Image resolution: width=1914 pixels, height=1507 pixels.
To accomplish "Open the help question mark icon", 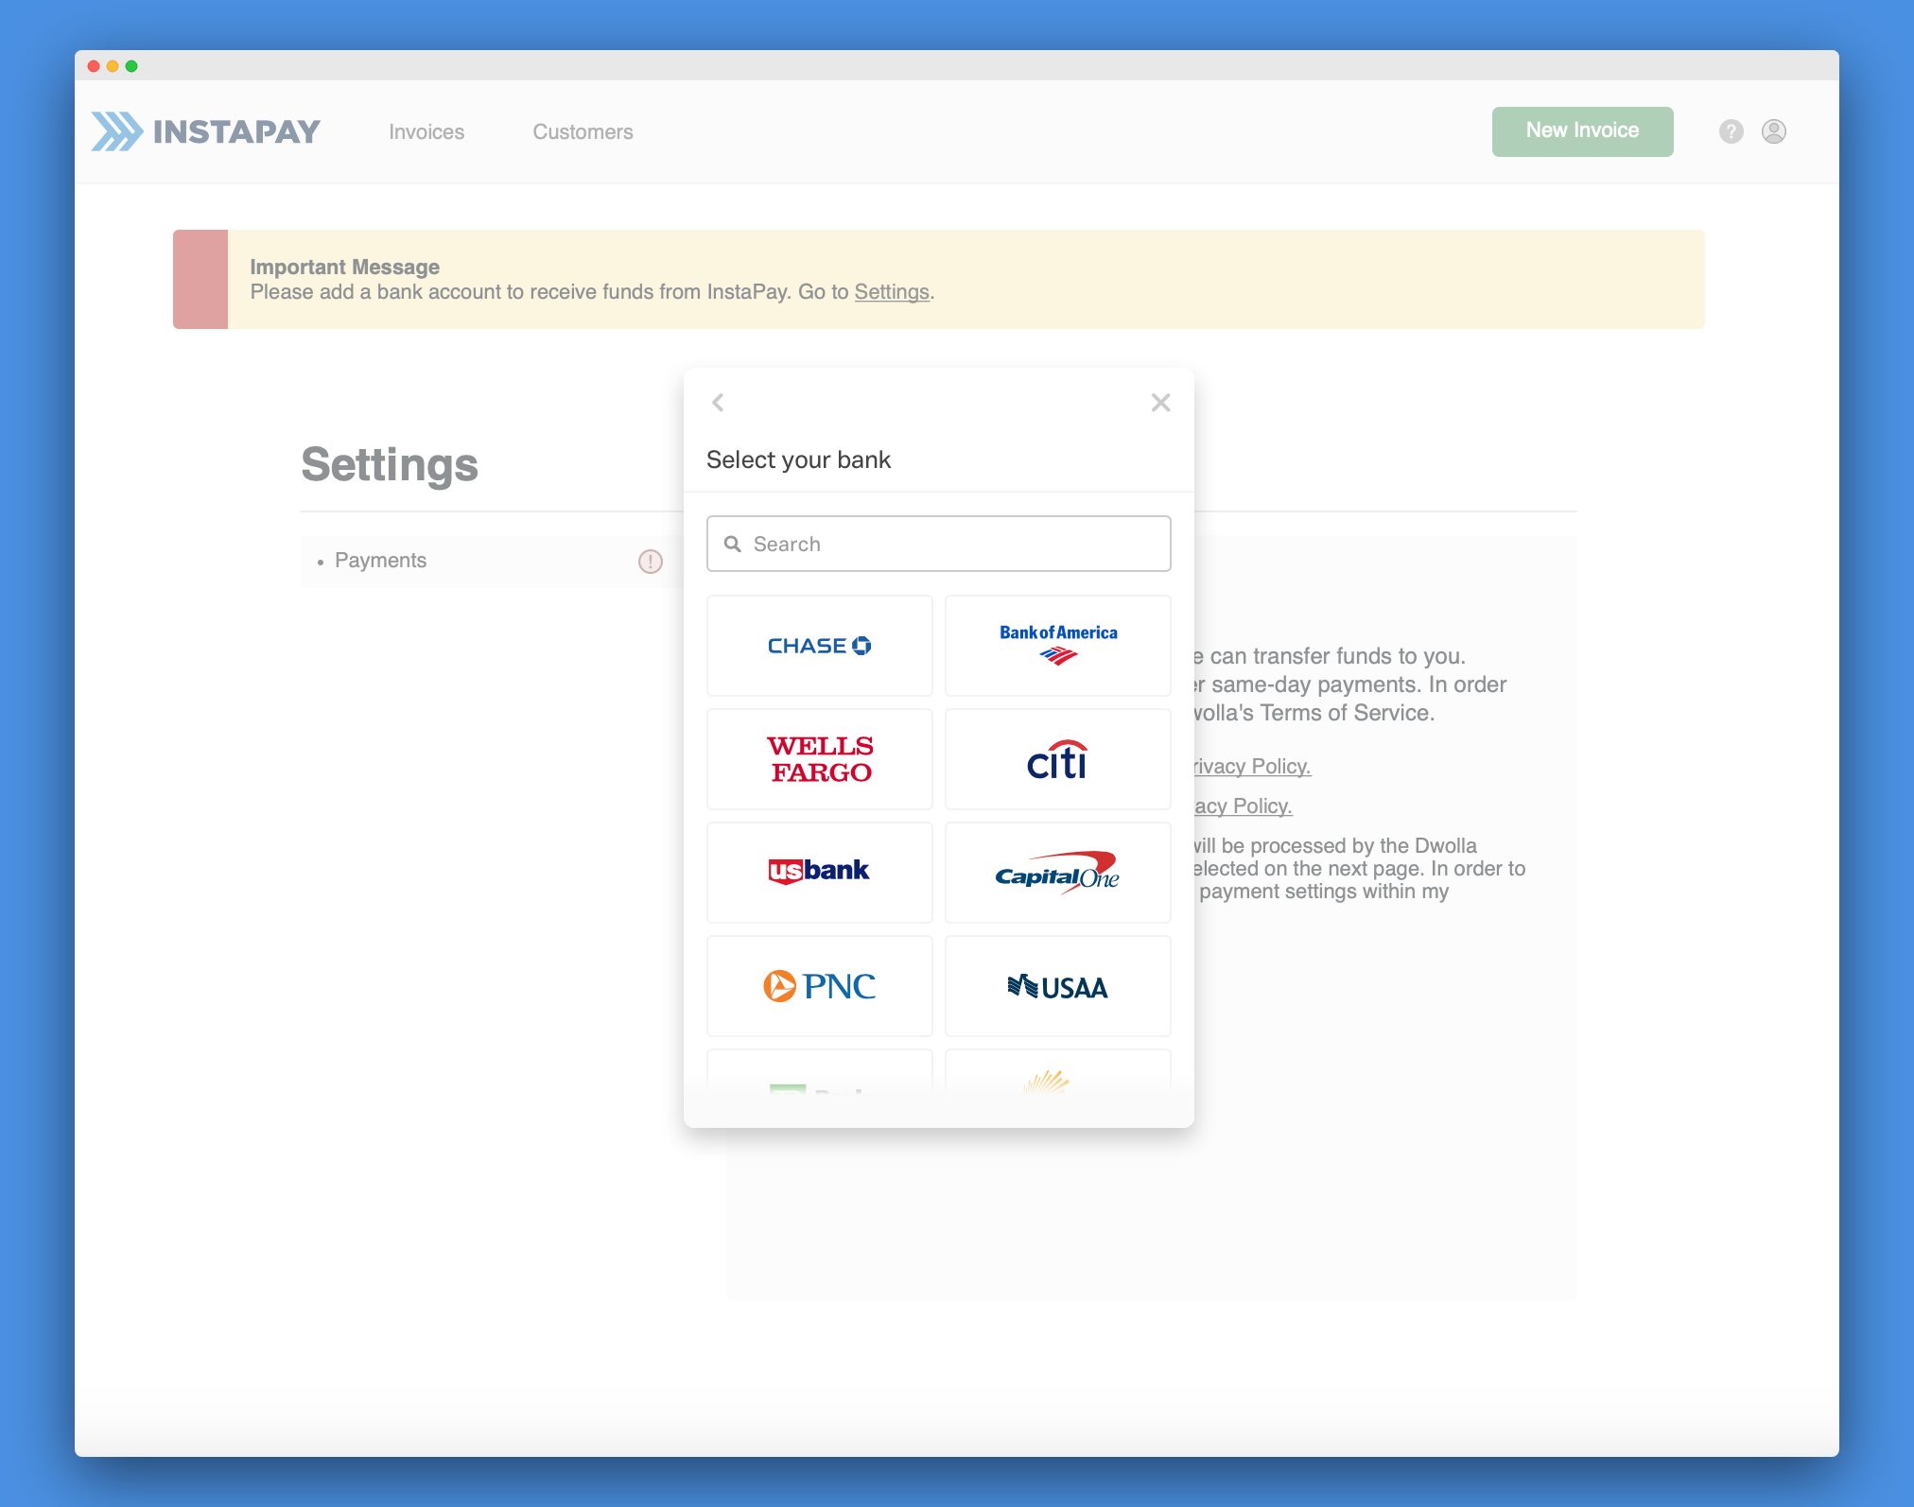I will 1731,131.
